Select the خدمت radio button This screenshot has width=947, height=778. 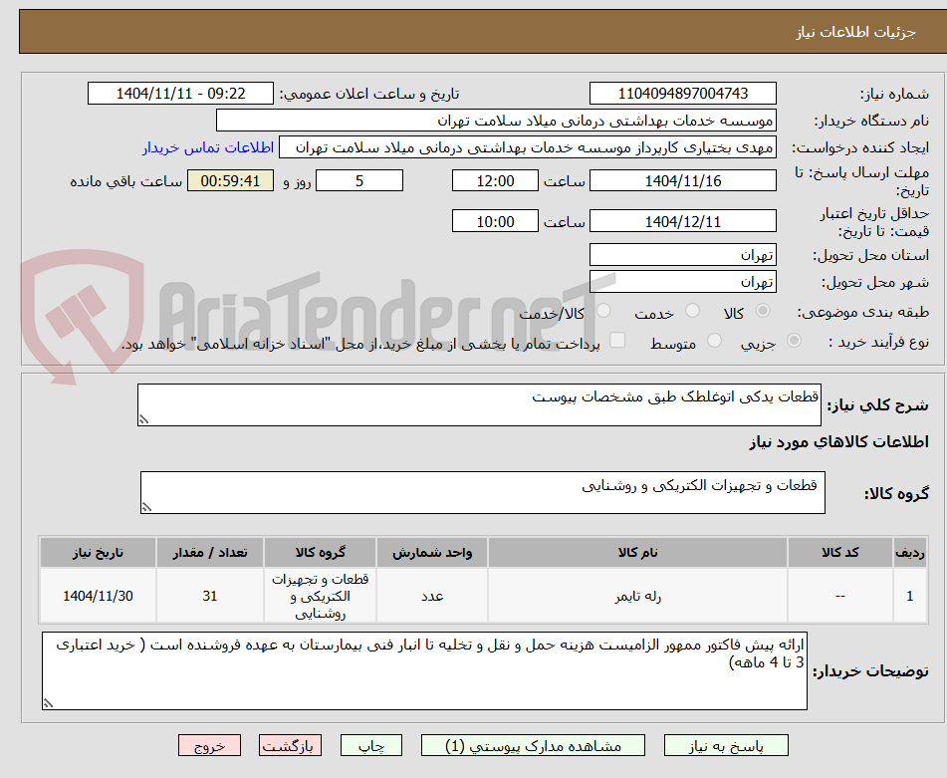click(x=692, y=311)
